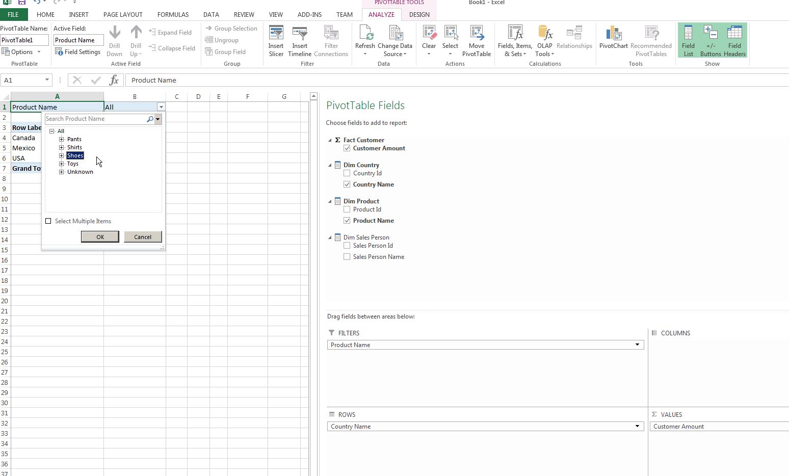Cancel the product filter dialog

(143, 236)
